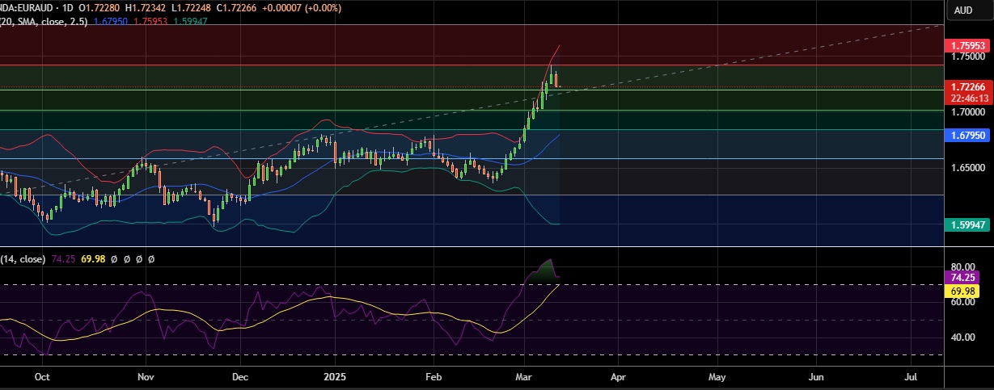This screenshot has height=390, width=994.
Task: Click Feb on the time axis
Action: pyautogui.click(x=434, y=377)
